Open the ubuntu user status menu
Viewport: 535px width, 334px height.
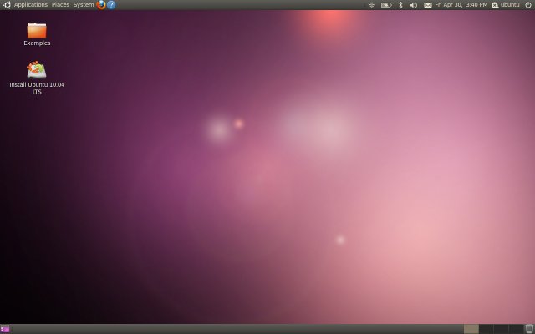[506, 5]
